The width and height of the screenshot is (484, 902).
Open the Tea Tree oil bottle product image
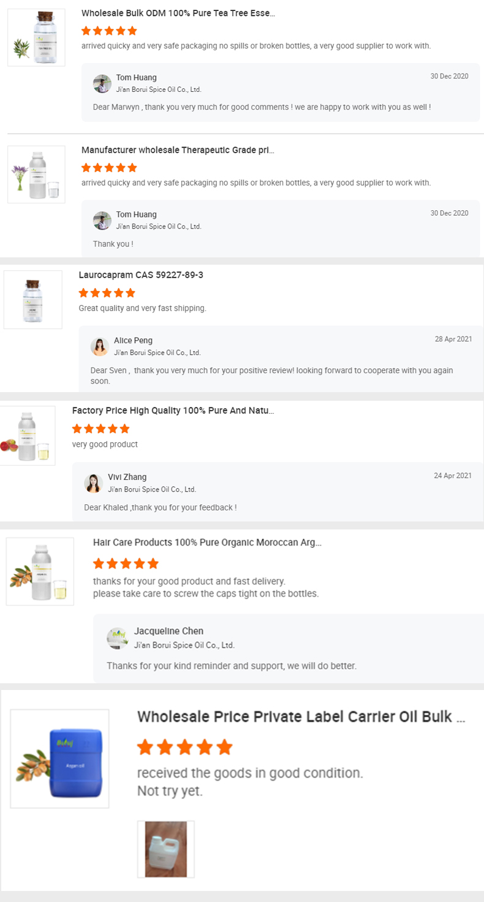click(x=36, y=37)
